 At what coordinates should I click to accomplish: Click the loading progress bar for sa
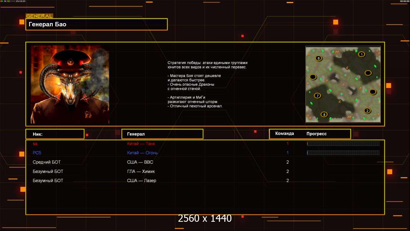click(x=343, y=144)
